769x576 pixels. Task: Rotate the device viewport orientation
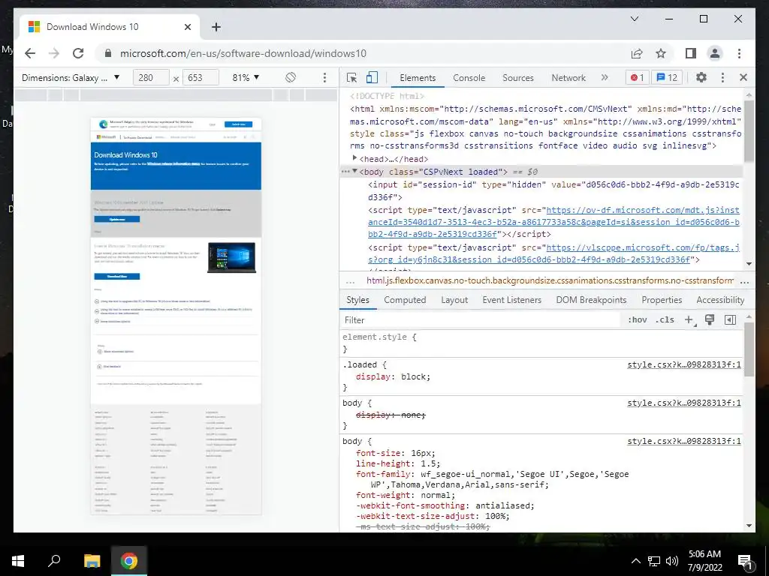coord(291,77)
